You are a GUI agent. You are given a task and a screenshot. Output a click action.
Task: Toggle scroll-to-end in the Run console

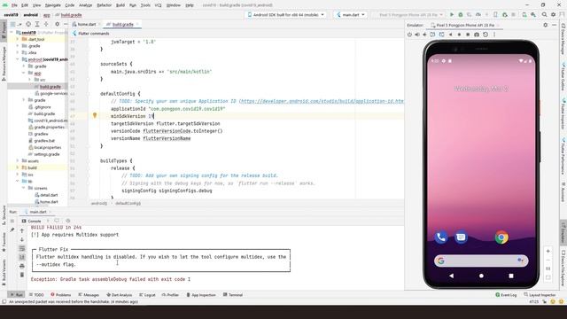(21, 257)
